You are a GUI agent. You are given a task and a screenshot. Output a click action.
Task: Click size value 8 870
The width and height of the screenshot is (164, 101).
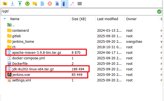pos(76,53)
